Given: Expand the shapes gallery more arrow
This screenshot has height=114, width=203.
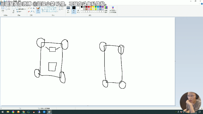Looking at the screenshot, I should [58, 11].
